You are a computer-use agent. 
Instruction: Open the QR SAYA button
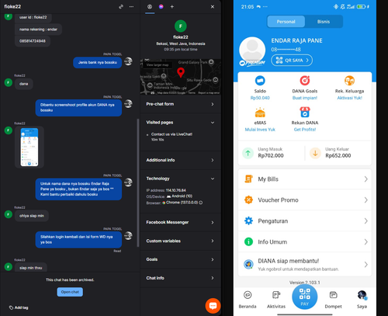pos(292,61)
